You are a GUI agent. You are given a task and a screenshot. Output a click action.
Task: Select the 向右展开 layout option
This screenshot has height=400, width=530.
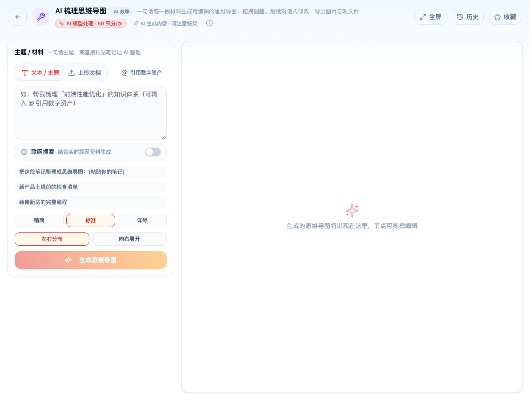point(129,239)
